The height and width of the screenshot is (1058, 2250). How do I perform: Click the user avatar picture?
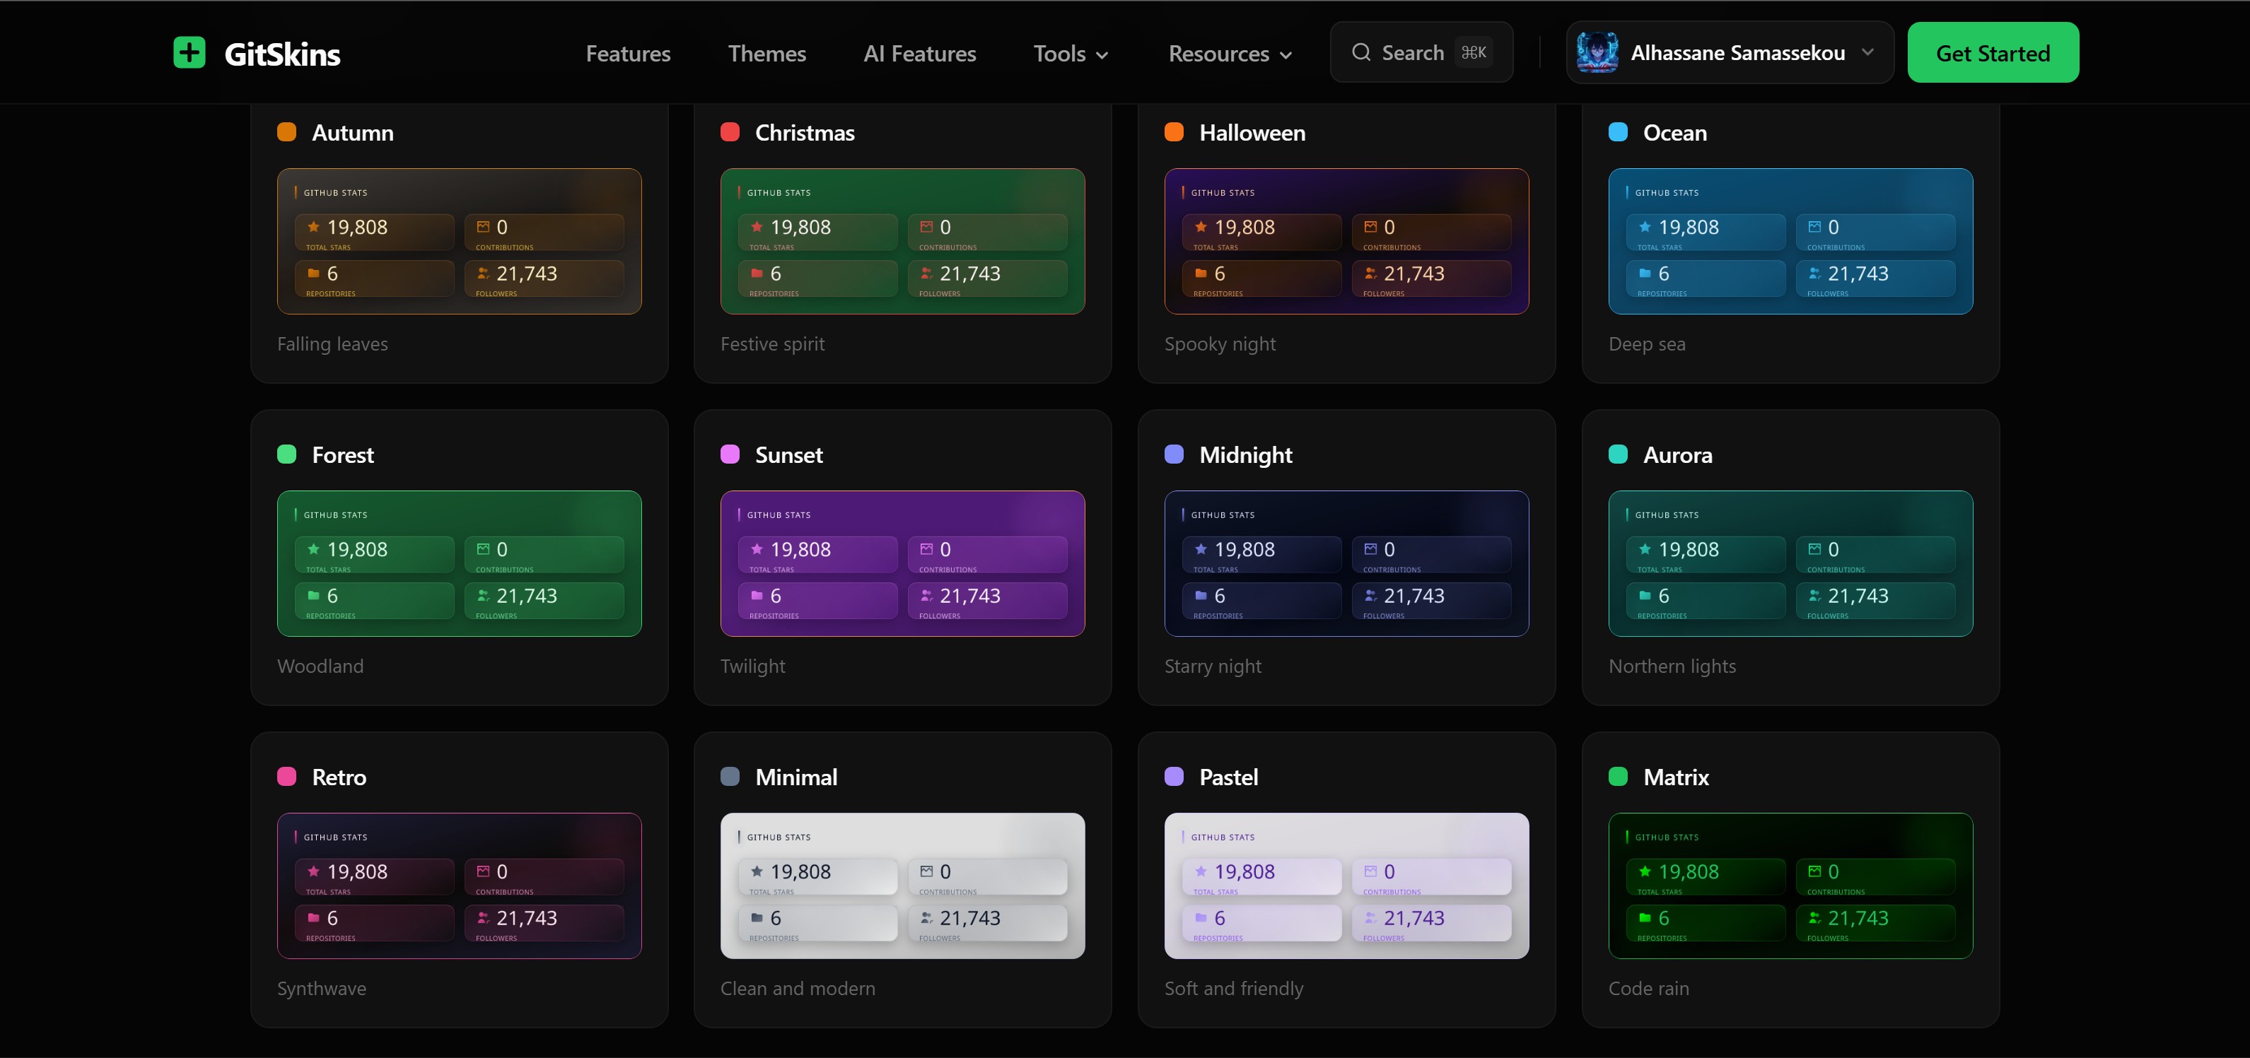(1597, 52)
